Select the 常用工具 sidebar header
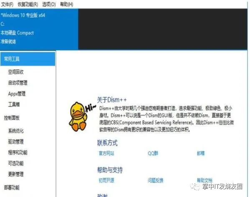 tap(28, 59)
